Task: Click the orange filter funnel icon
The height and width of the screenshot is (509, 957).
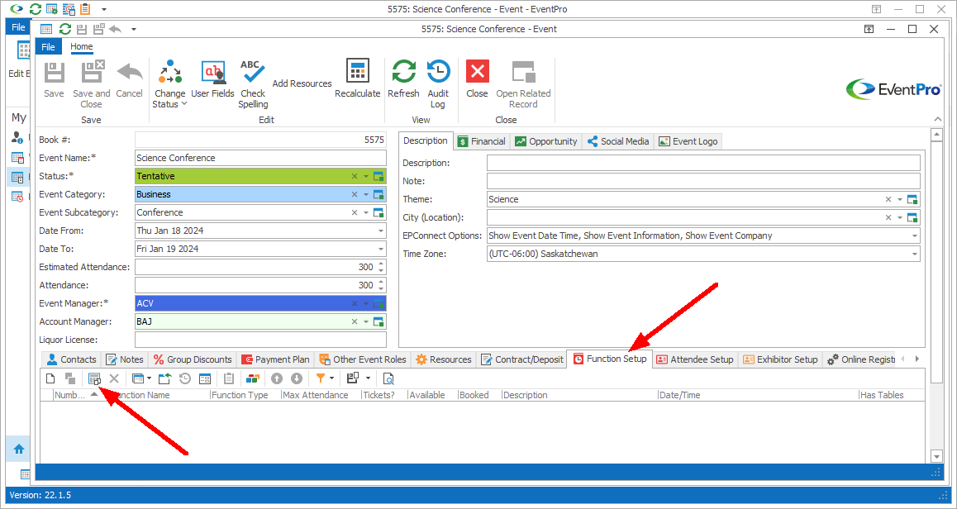Action: pos(321,379)
